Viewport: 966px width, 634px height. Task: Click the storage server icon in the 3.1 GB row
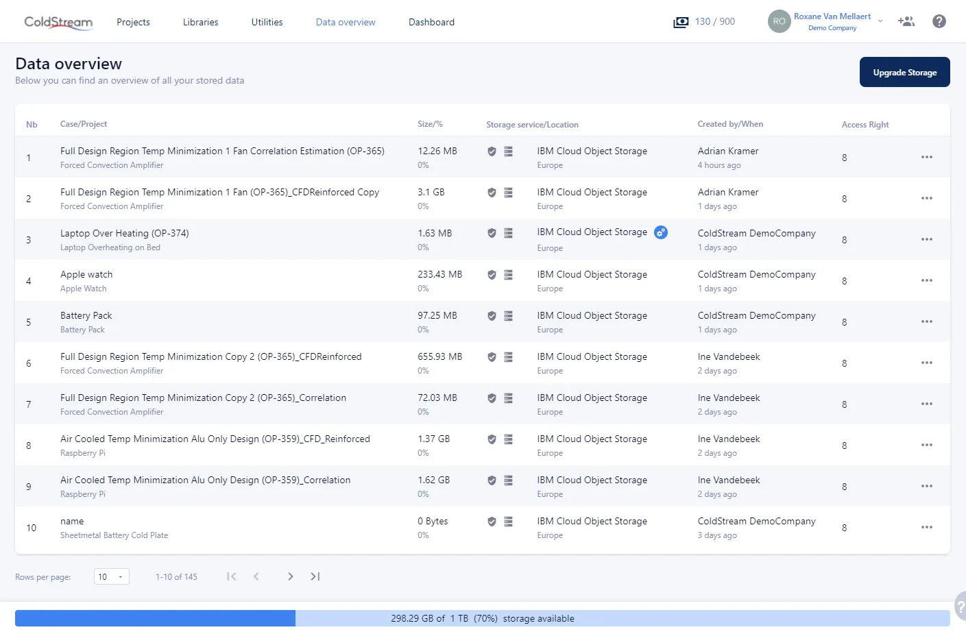[509, 193]
